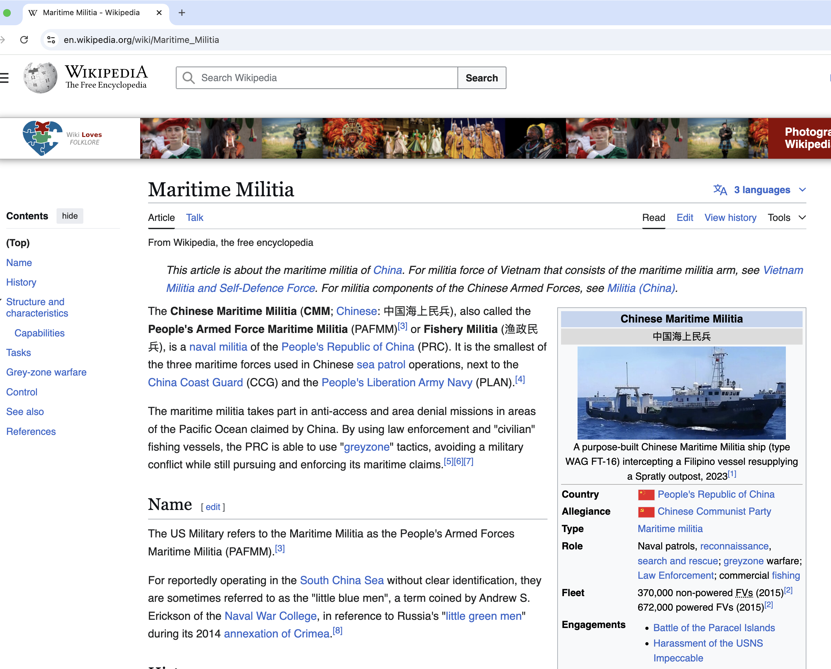This screenshot has width=831, height=669.
Task: Open the little green men link
Action: (x=484, y=616)
